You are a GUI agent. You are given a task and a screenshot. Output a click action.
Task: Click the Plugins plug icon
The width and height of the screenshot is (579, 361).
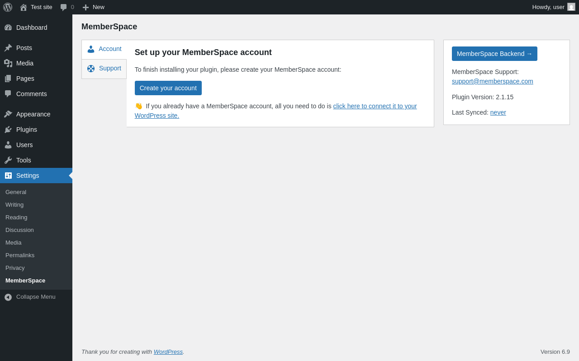[8, 130]
